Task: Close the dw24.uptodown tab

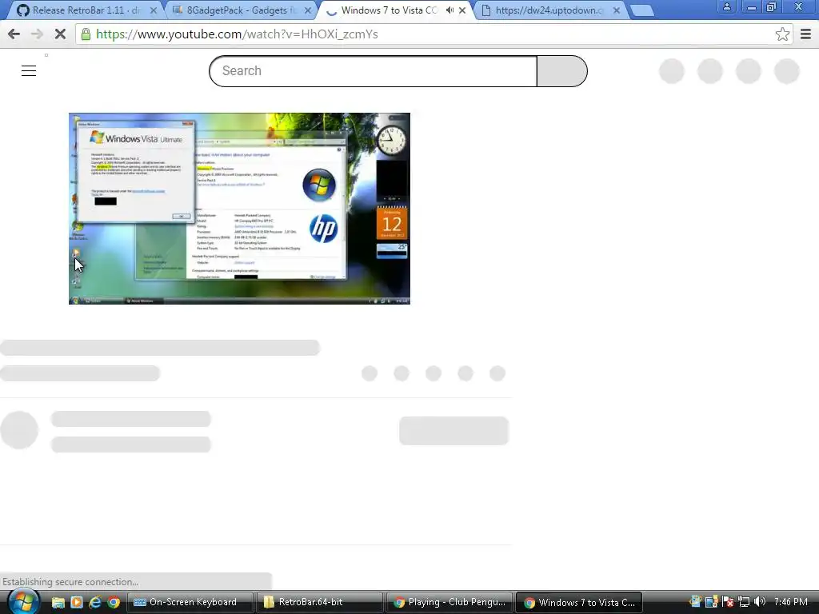Action: [x=617, y=10]
